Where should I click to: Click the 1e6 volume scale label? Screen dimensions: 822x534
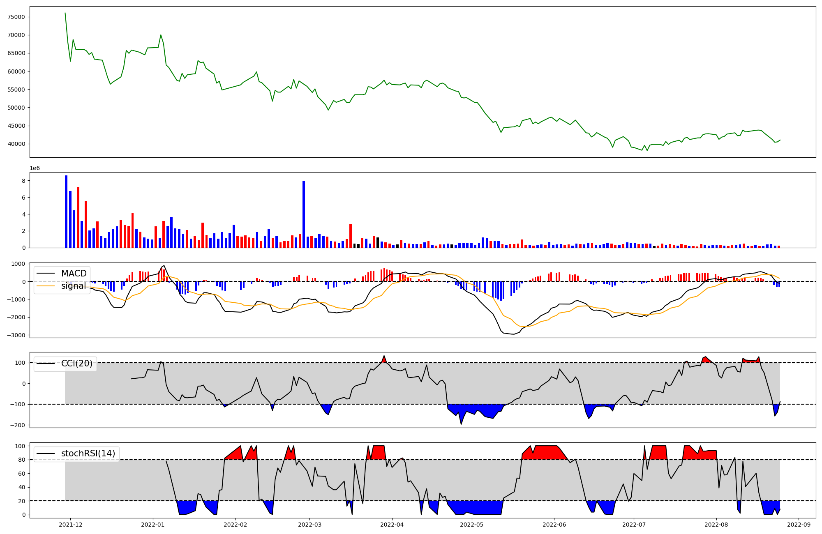(x=35, y=168)
